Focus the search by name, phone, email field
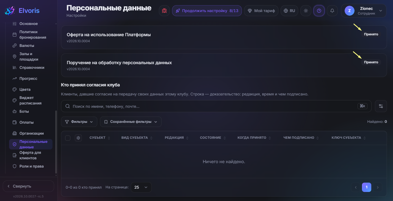 tap(216, 106)
